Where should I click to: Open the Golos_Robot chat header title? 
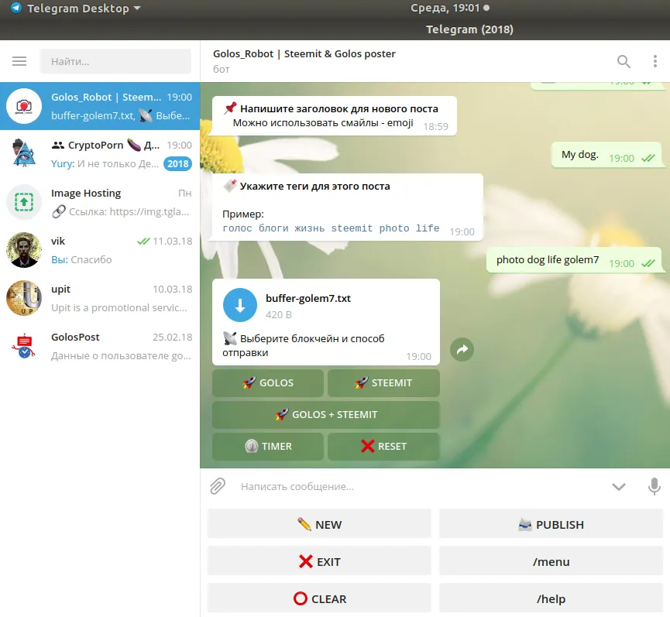tap(304, 53)
